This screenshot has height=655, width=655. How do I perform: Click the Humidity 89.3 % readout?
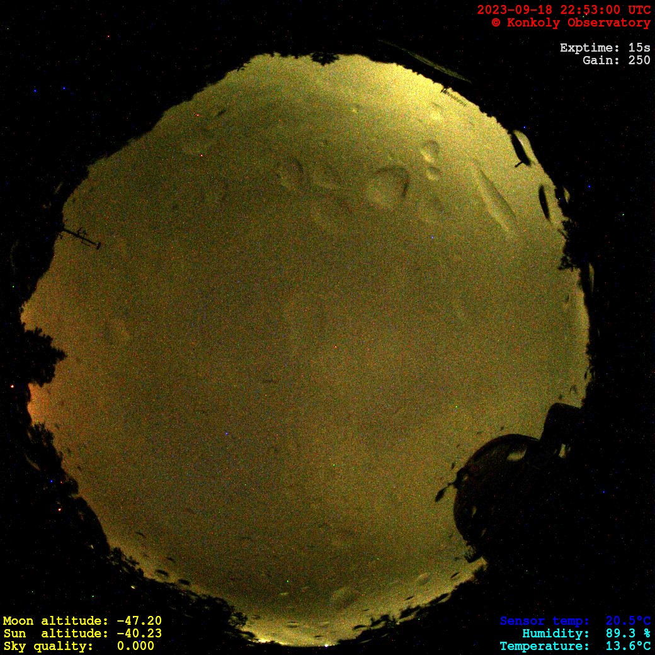coord(586,634)
